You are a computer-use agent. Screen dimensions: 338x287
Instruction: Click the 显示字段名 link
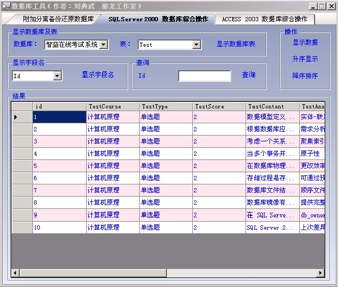(x=98, y=75)
